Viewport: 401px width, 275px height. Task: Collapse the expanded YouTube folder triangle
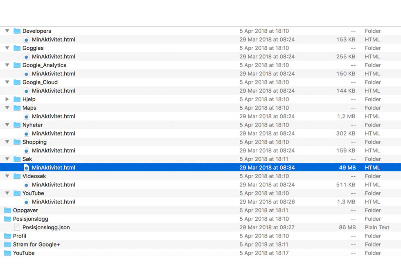(x=7, y=193)
